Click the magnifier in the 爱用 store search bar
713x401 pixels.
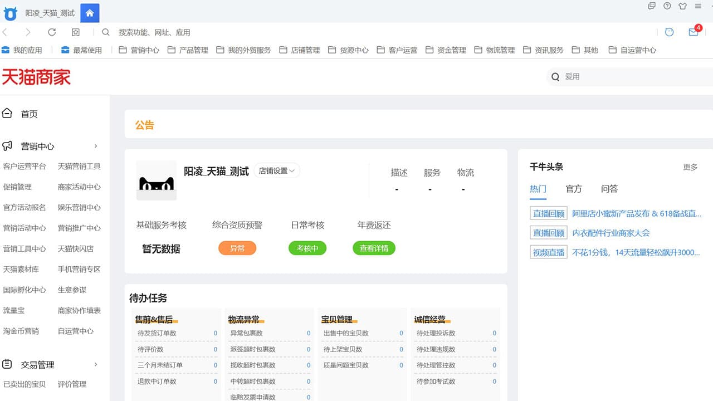pyautogui.click(x=555, y=77)
